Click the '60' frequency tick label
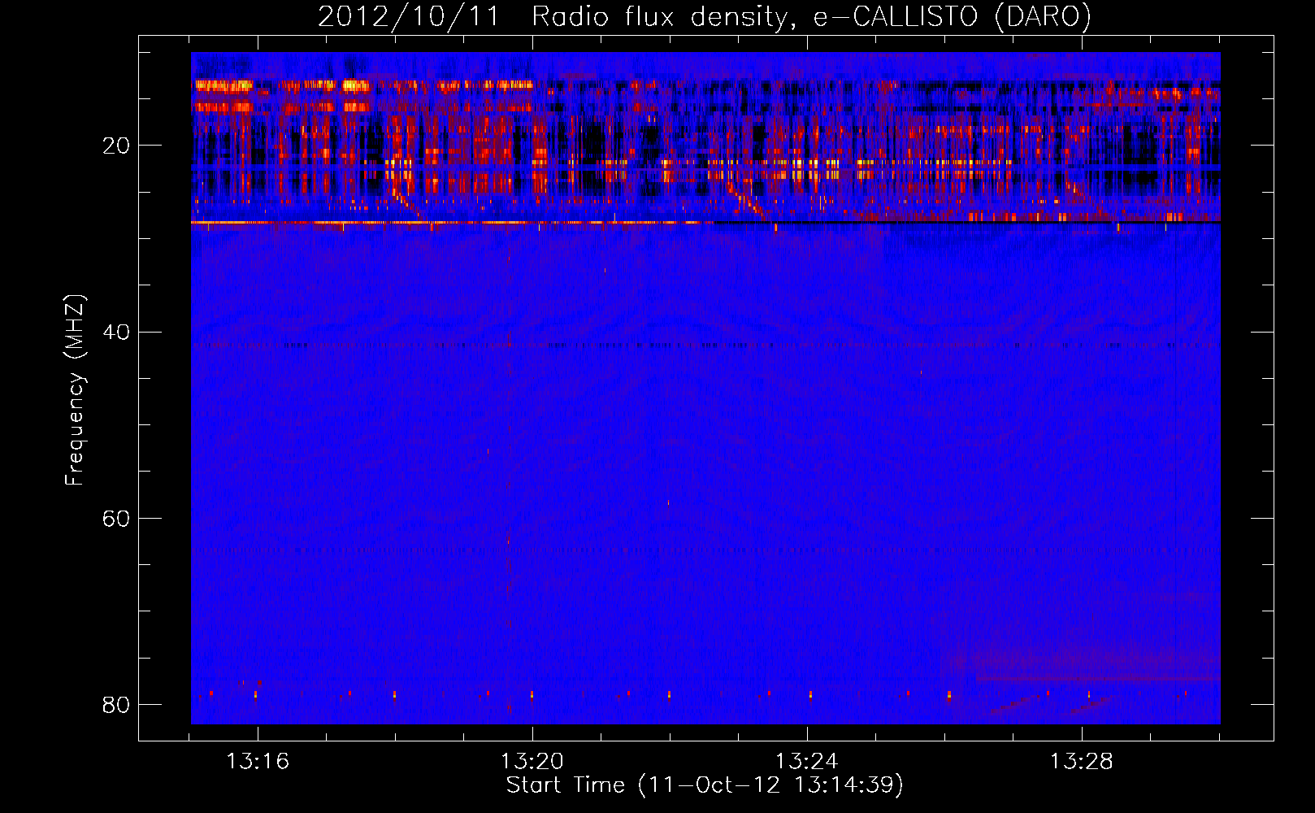Viewport: 1315px width, 813px height. [116, 518]
